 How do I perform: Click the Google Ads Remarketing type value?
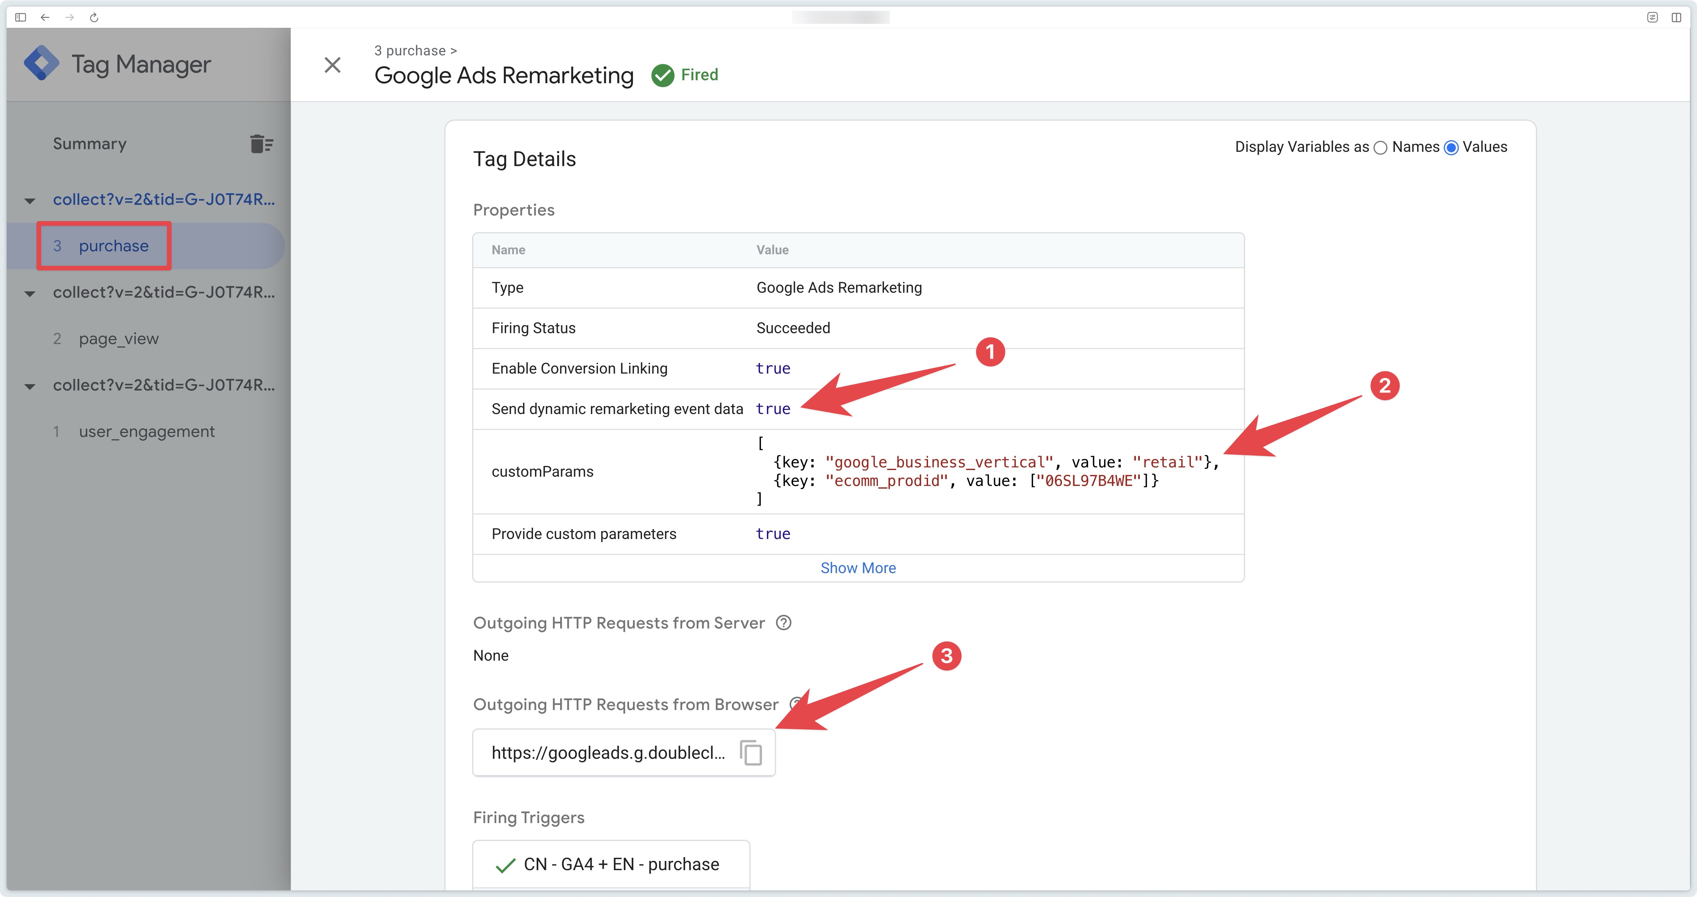[839, 287]
